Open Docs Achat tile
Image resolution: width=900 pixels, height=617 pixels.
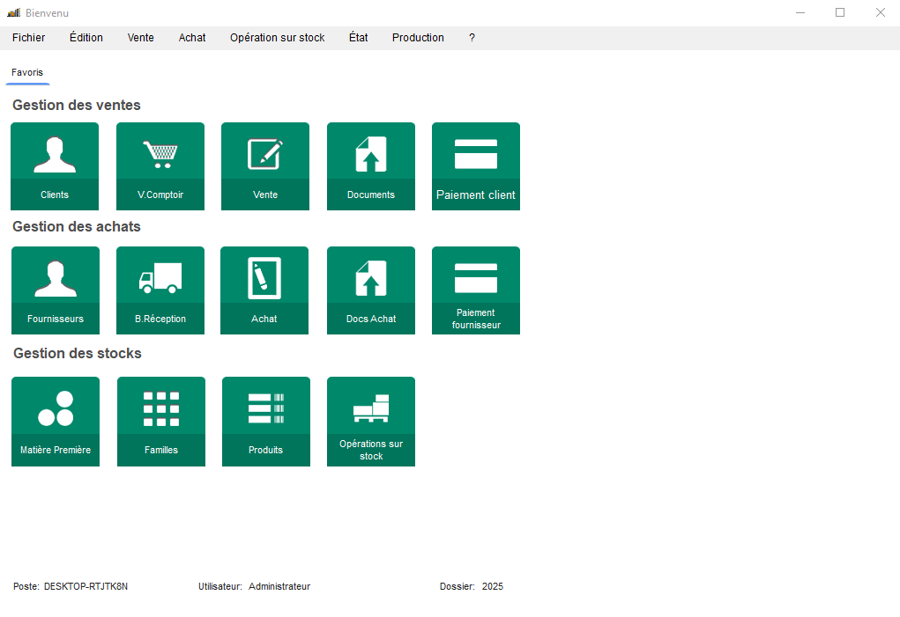pyautogui.click(x=371, y=290)
